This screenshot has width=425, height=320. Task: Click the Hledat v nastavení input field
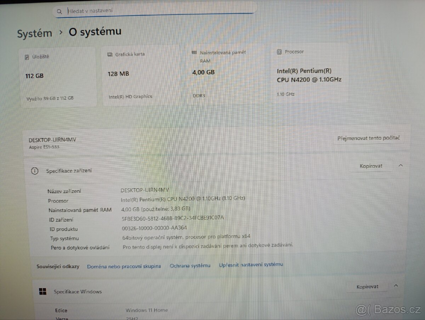click(142, 11)
